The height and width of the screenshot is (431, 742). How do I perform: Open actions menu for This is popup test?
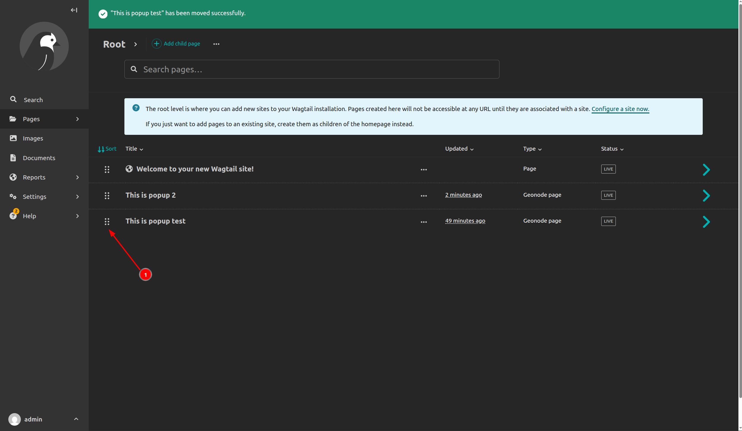424,222
